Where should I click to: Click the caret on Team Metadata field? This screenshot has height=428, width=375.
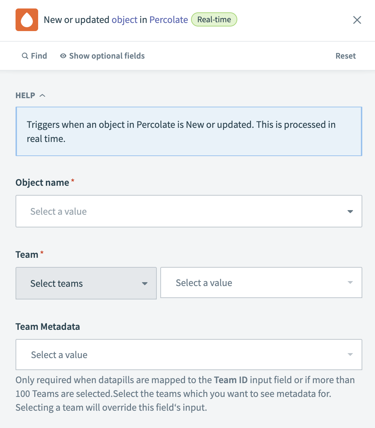(350, 355)
